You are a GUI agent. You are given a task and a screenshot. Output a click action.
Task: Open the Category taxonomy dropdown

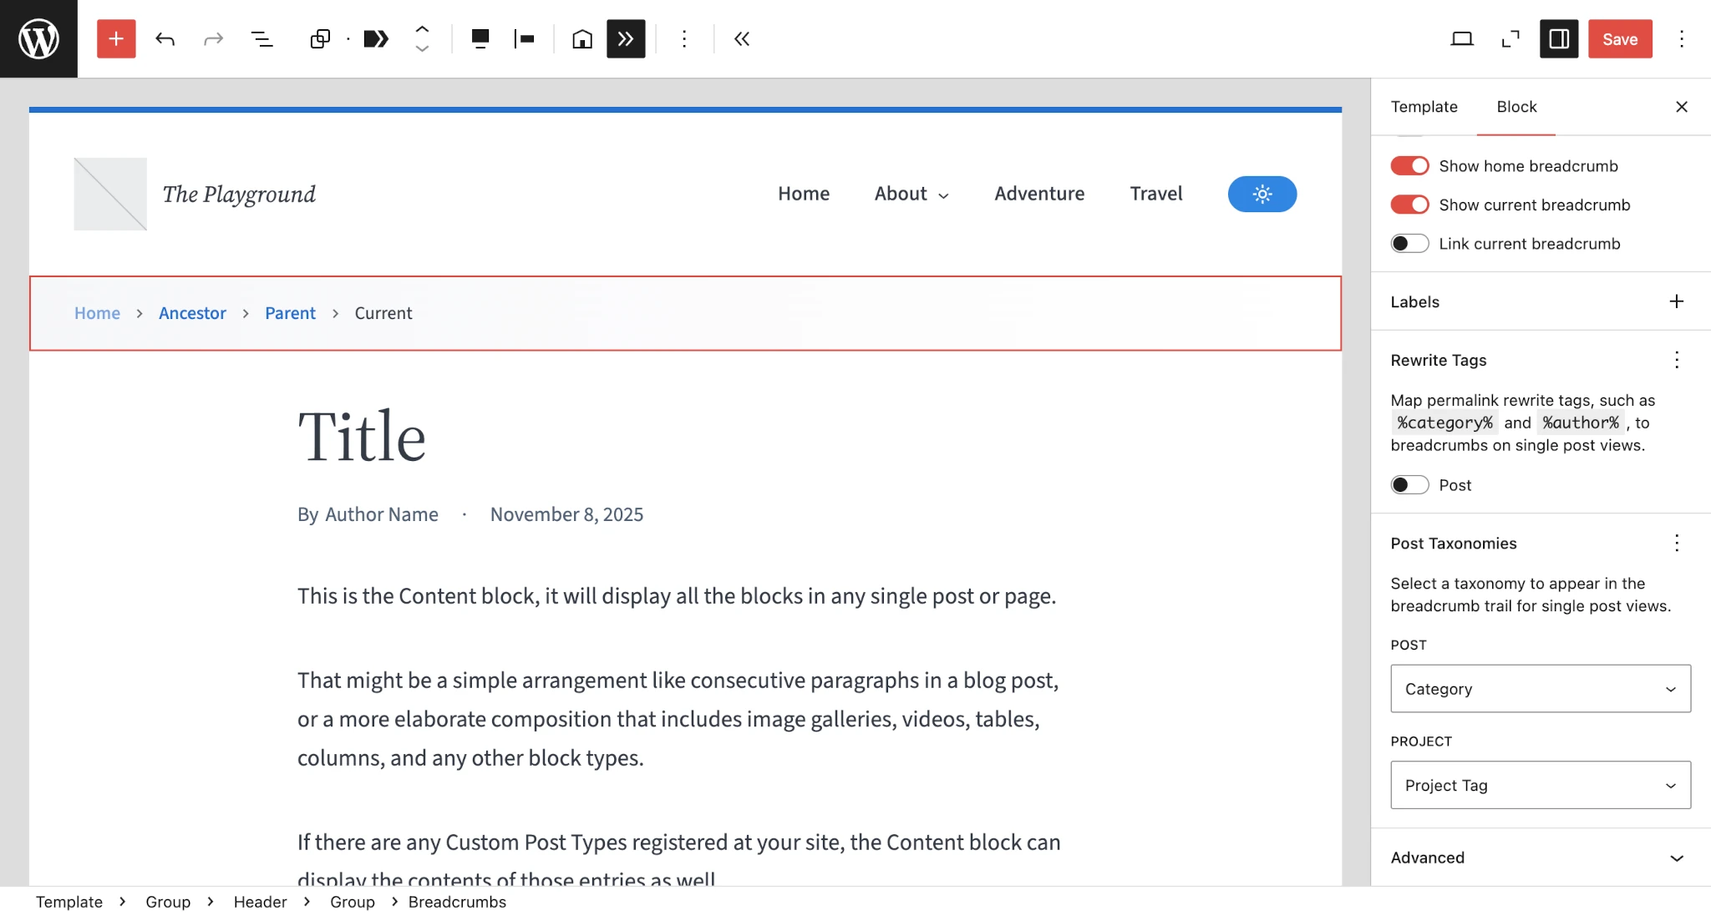pos(1538,689)
